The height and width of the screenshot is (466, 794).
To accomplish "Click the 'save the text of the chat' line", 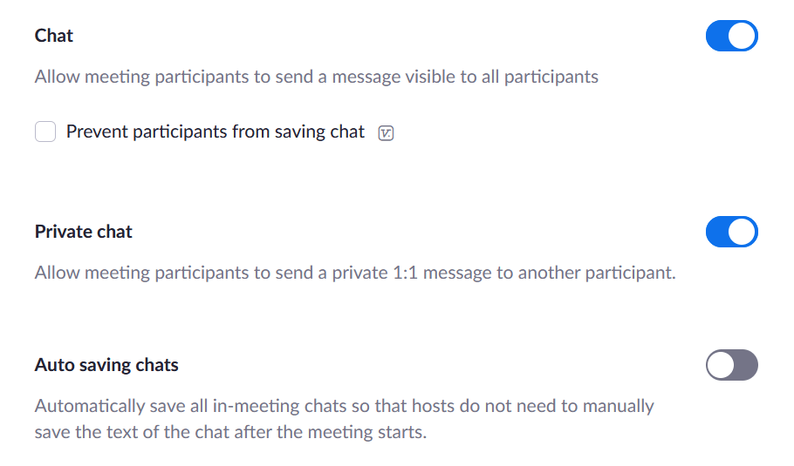I will [230, 432].
